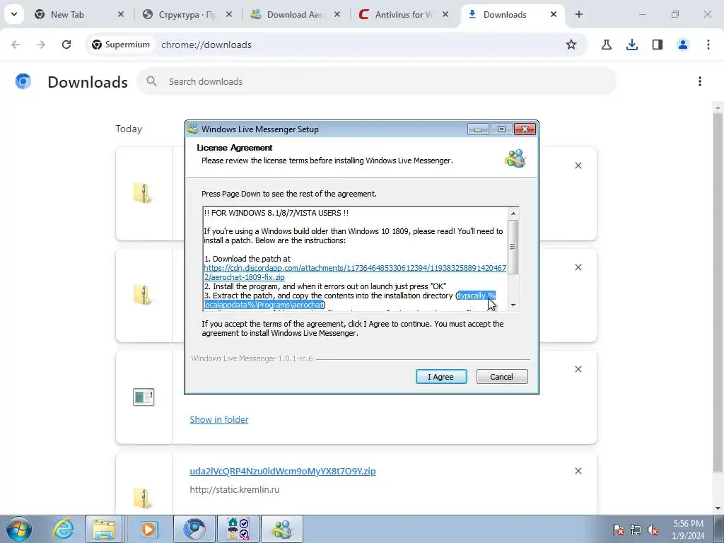Click the installer file icon in downloads
The image size is (724, 543).
pyautogui.click(x=143, y=397)
